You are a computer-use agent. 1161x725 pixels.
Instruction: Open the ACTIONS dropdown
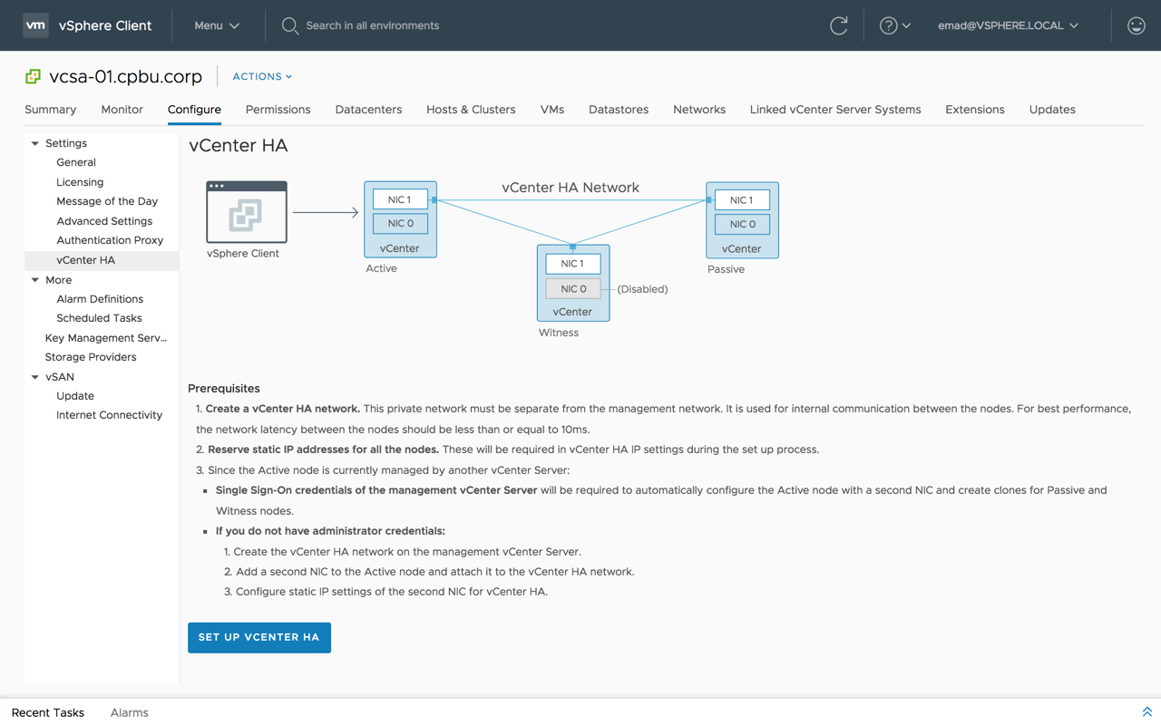(262, 77)
